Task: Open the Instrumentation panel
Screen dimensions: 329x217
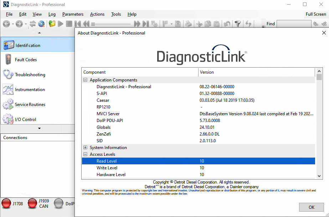Action: 38,89
